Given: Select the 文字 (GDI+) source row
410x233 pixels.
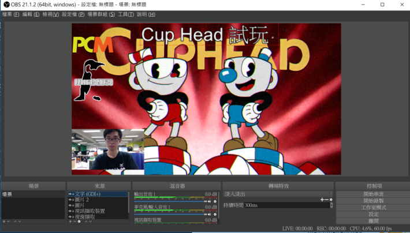Looking at the screenshot, I should (x=98, y=194).
